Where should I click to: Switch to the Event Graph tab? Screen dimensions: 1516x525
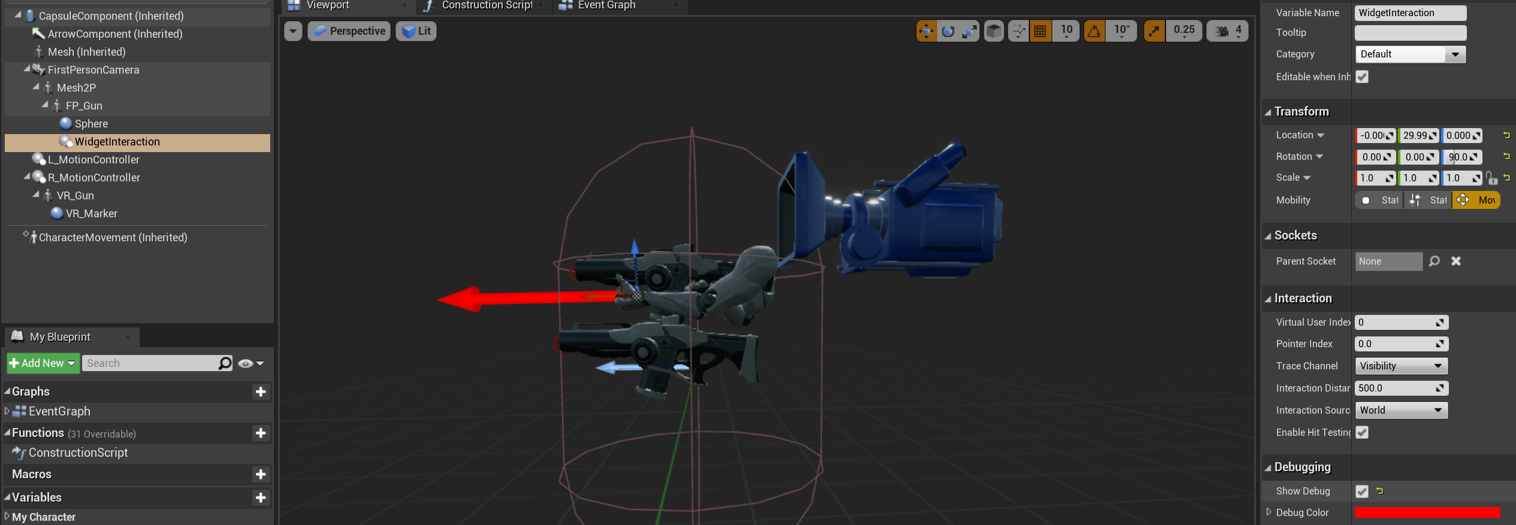pos(606,5)
